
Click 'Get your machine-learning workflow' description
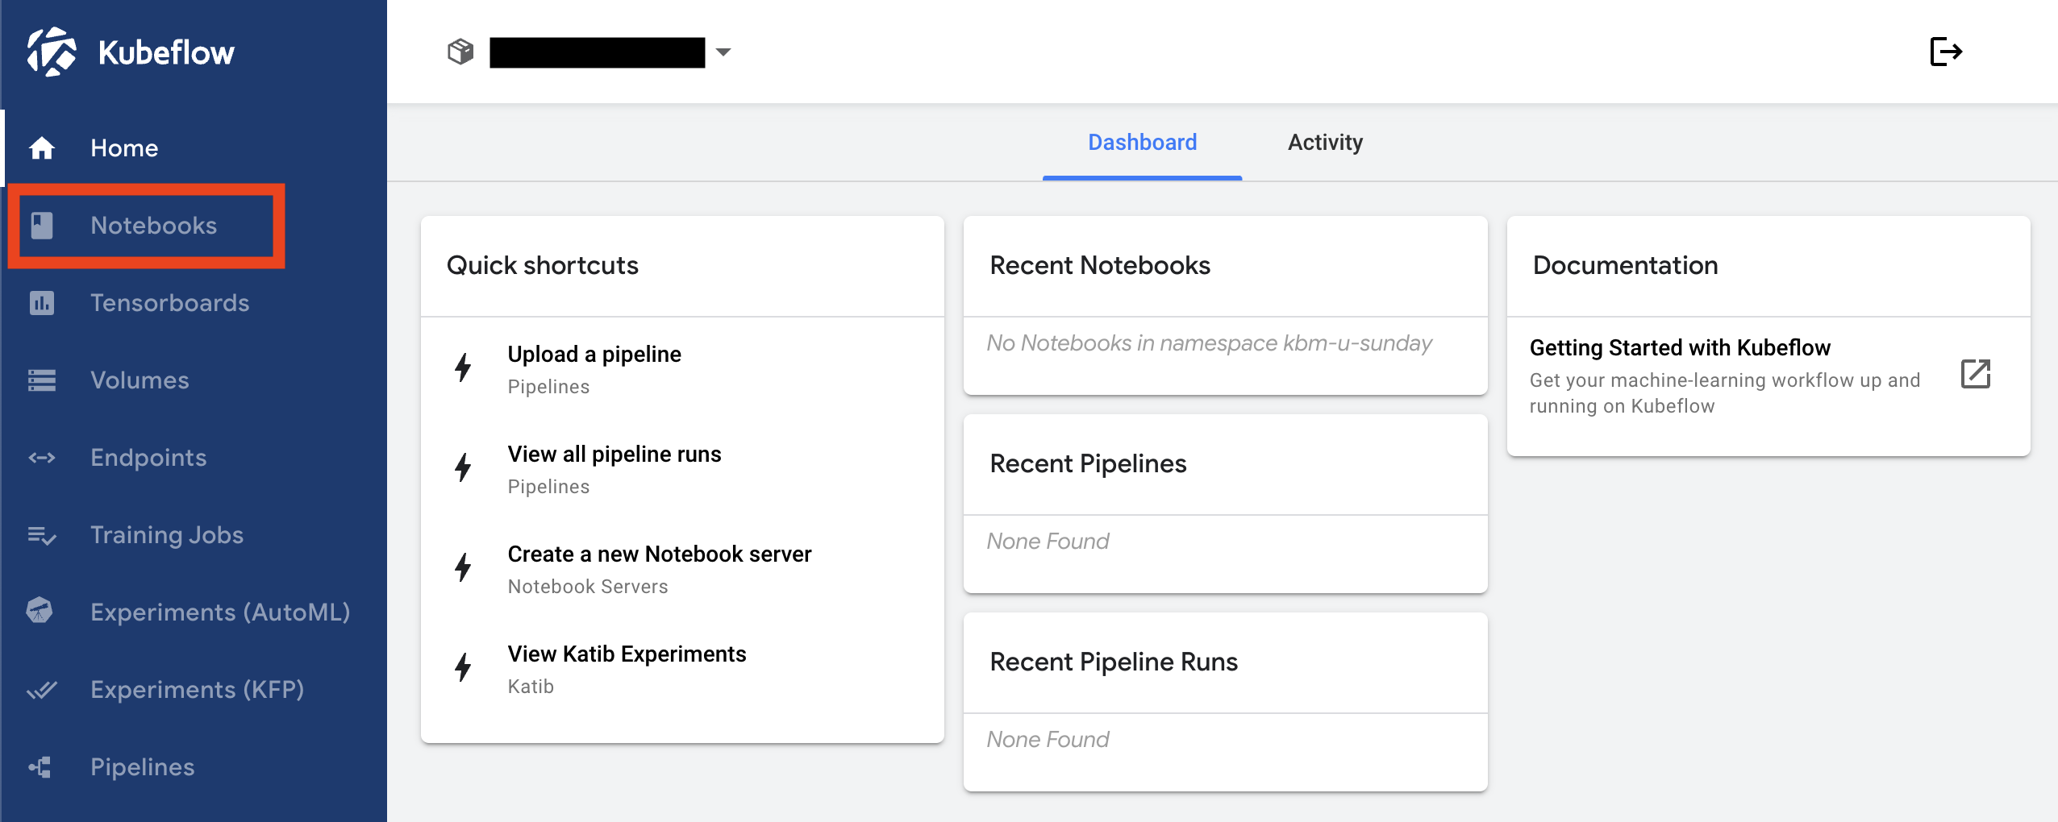(x=1725, y=393)
